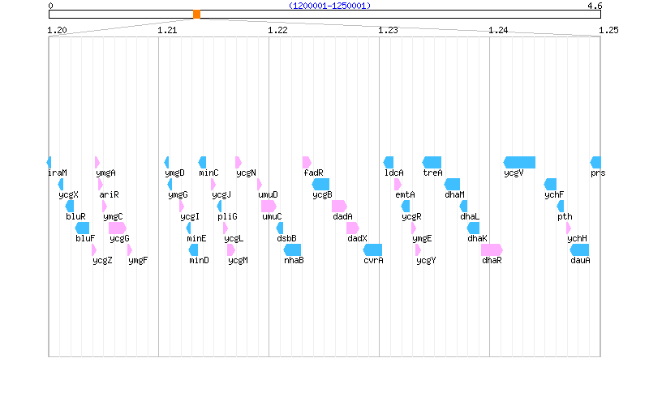
Task: Click the blue ycgV gene arrow
Action: 519,162
